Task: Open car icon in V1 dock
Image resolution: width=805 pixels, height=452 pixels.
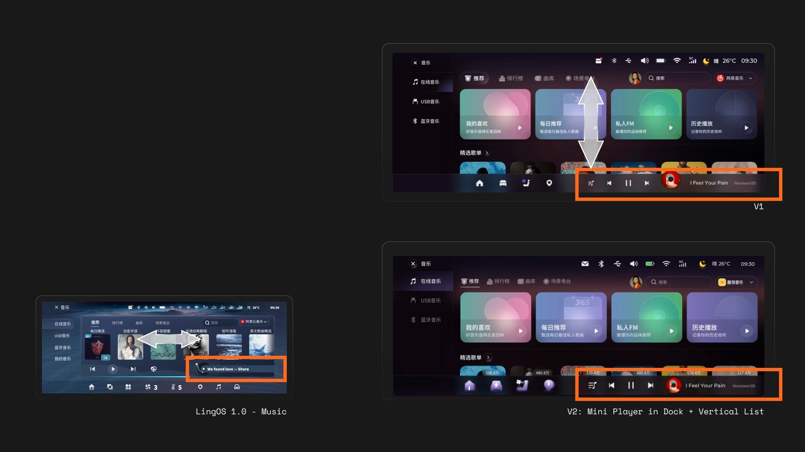Action: click(503, 183)
